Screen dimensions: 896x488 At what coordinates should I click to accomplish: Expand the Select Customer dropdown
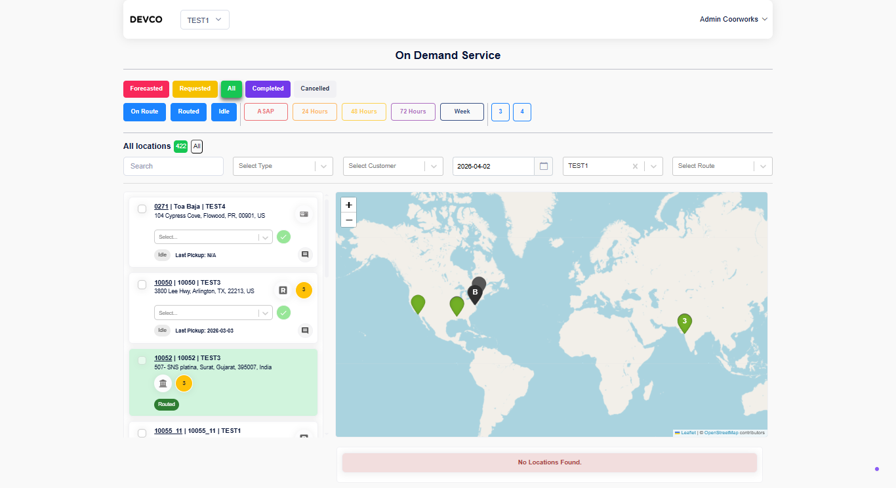pyautogui.click(x=393, y=166)
